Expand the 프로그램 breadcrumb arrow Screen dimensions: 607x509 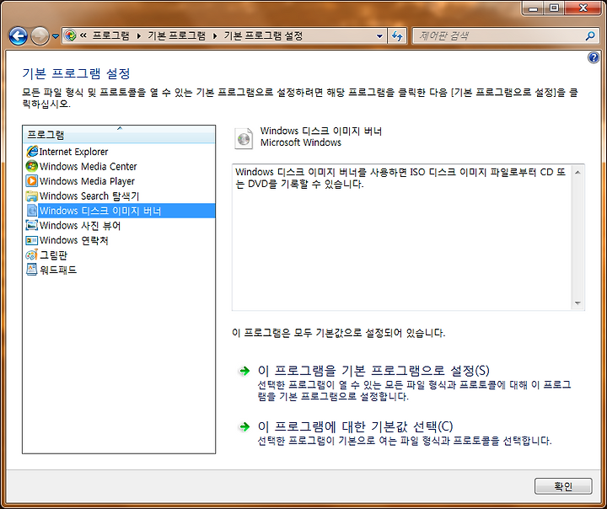tap(139, 36)
